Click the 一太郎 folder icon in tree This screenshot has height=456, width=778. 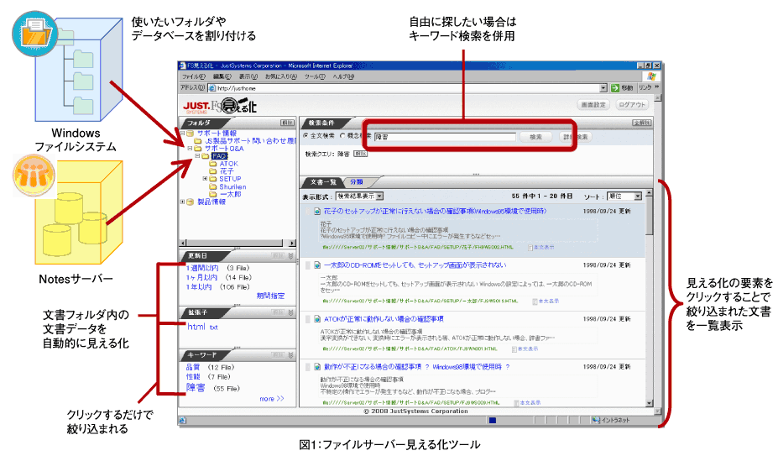pos(213,194)
